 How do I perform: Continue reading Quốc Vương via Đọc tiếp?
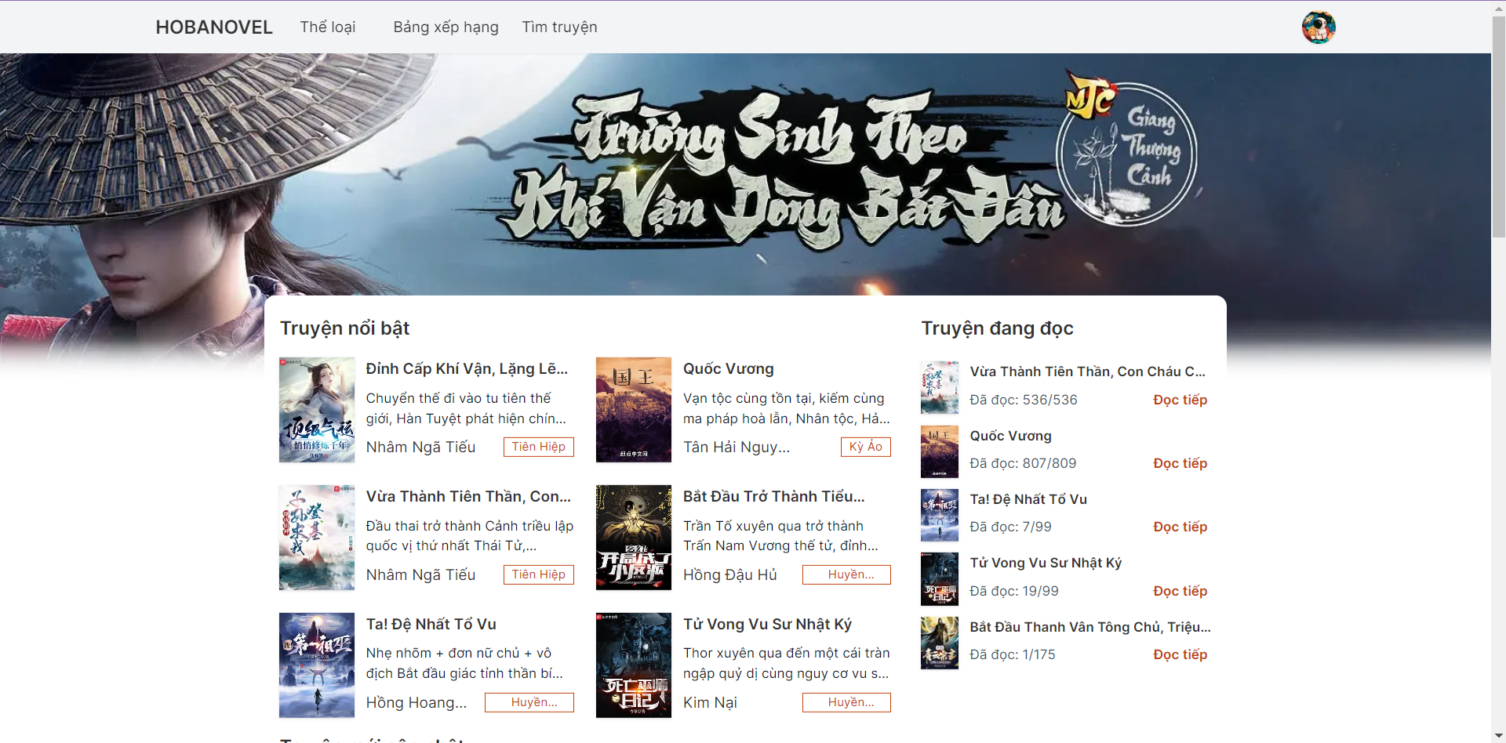pyautogui.click(x=1180, y=463)
